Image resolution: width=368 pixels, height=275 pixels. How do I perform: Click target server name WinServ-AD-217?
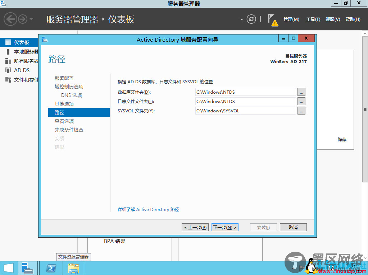[289, 62]
